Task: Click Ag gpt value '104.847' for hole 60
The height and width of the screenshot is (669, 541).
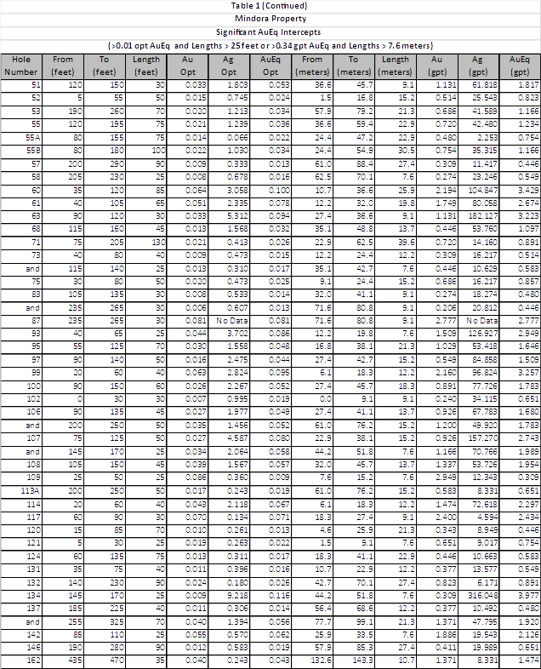Action: (482, 191)
